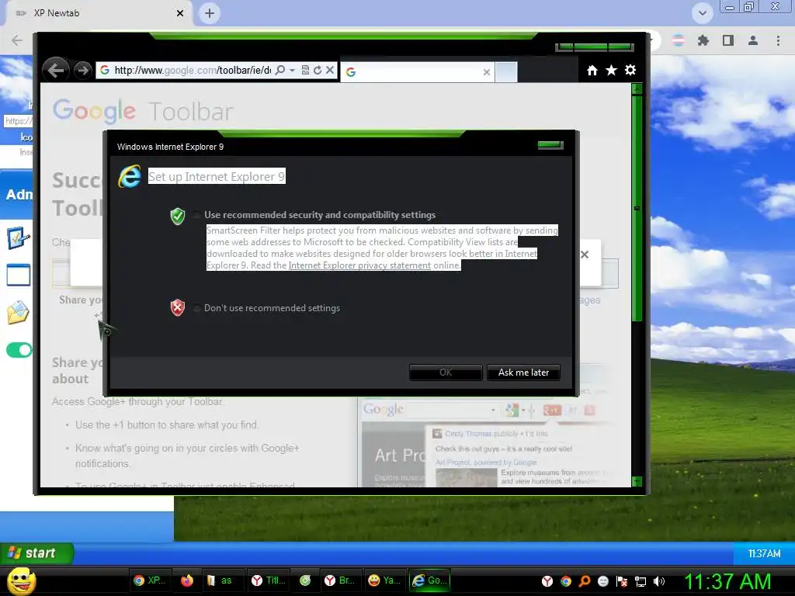
Task: Click the volume speaker tray icon
Action: click(x=659, y=581)
